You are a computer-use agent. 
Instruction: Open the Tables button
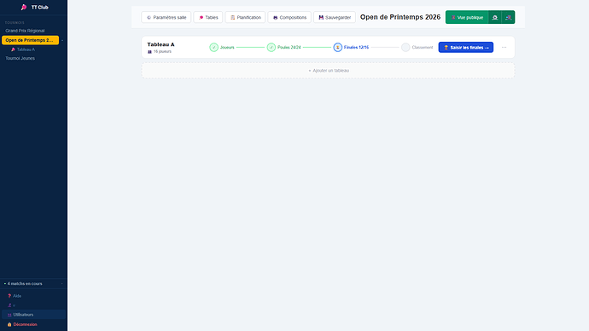point(208,17)
